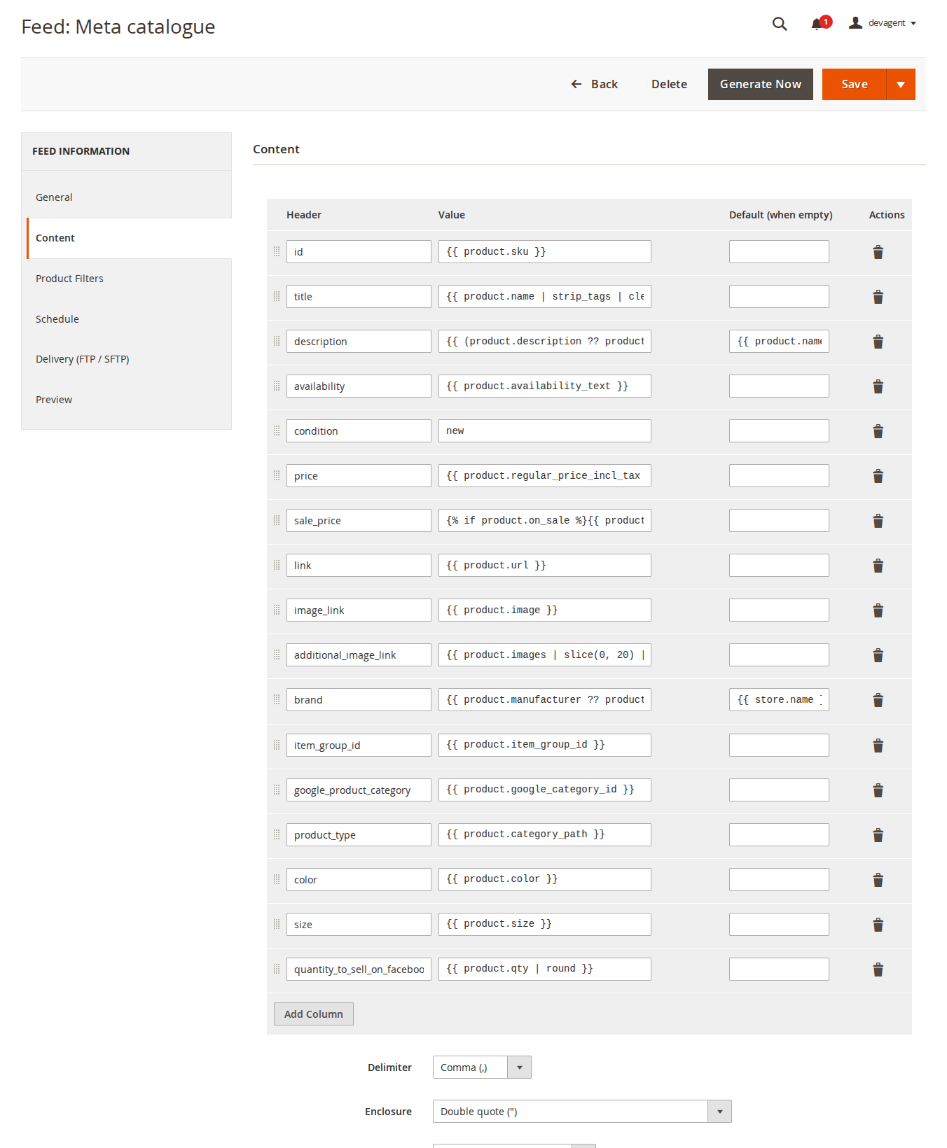This screenshot has height=1148, width=947.
Task: Remove the brand row
Action: [x=878, y=700]
